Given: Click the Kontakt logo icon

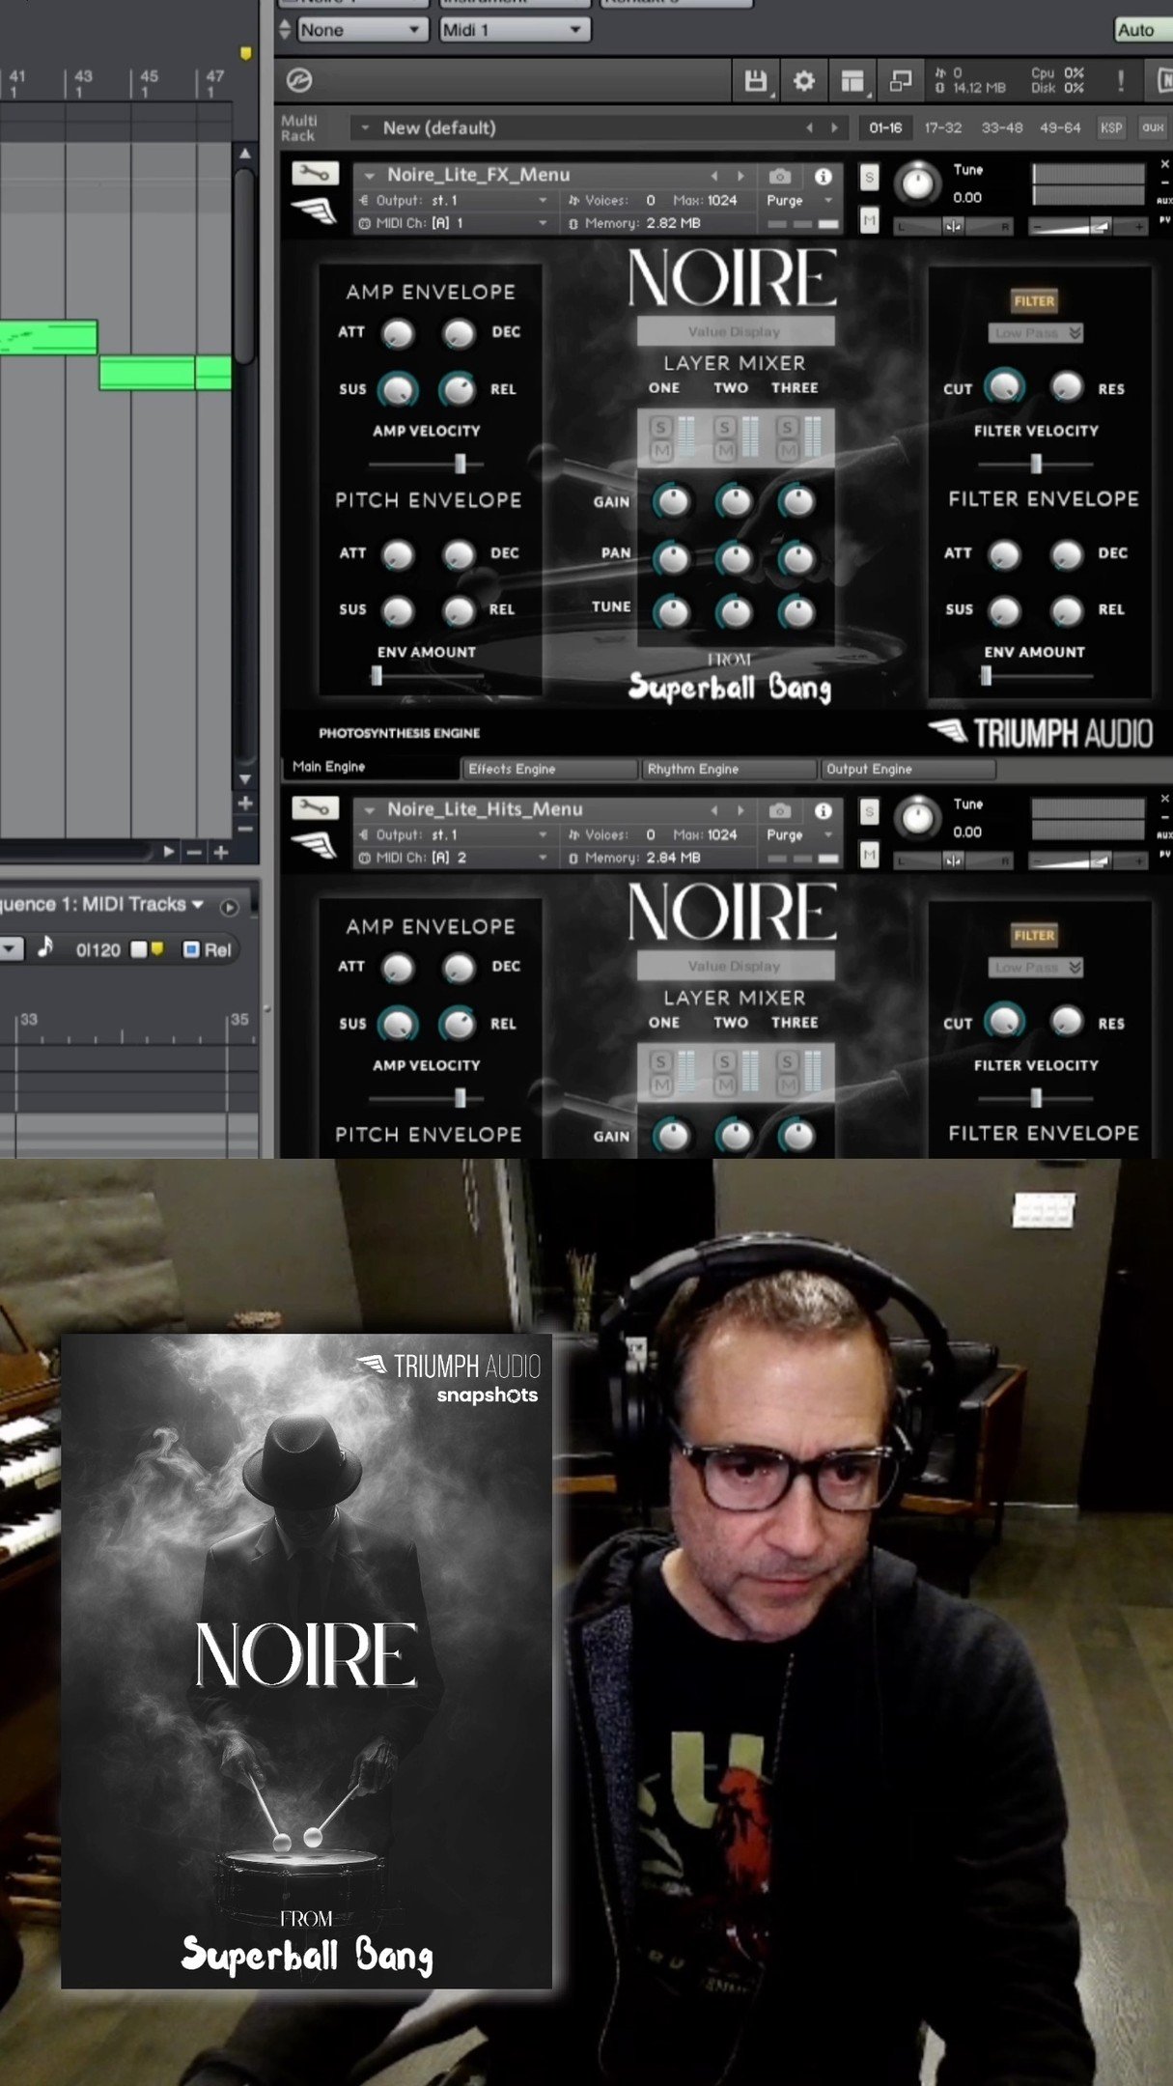Looking at the screenshot, I should point(299,81).
